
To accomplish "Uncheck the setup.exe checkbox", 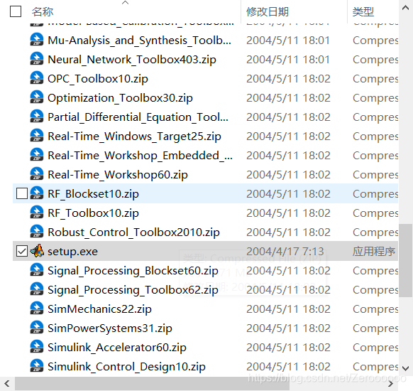I will tap(22, 251).
